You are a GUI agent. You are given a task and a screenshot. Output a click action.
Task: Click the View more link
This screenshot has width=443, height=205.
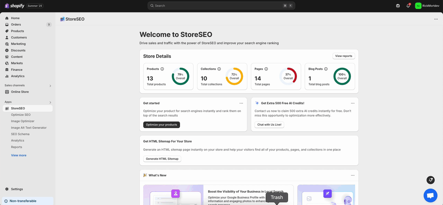click(19, 155)
